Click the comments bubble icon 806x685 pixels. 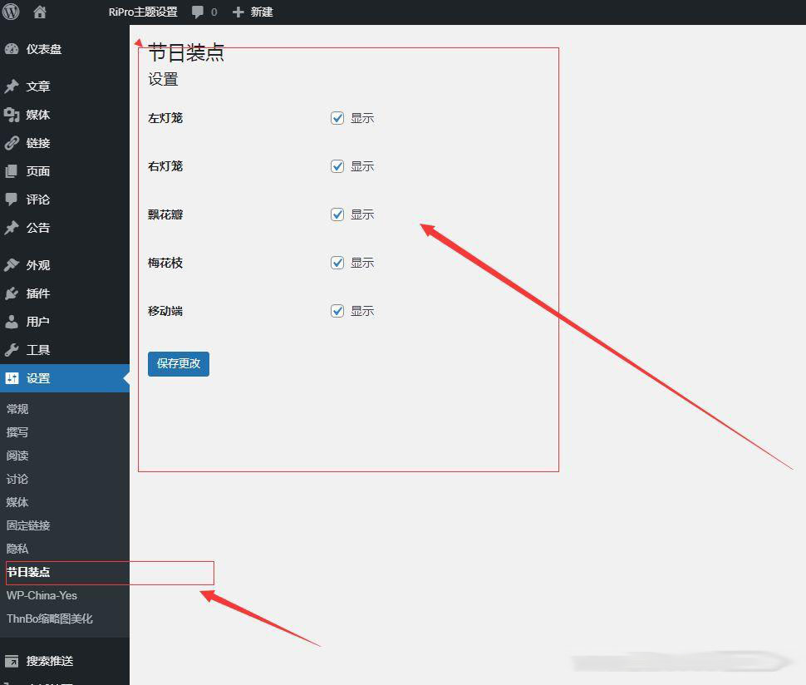[198, 12]
